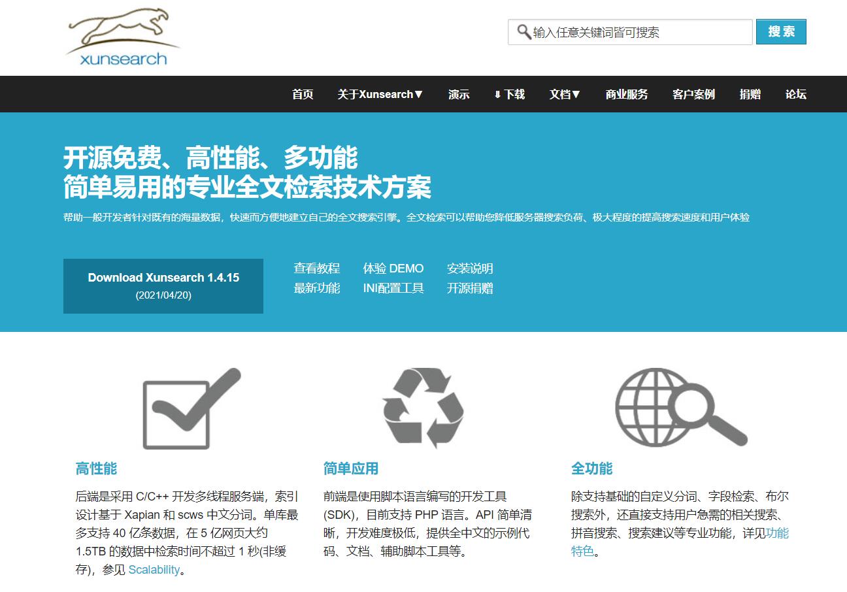This screenshot has width=847, height=592.
Task: Expand the 文档 dropdown menu
Action: point(565,94)
